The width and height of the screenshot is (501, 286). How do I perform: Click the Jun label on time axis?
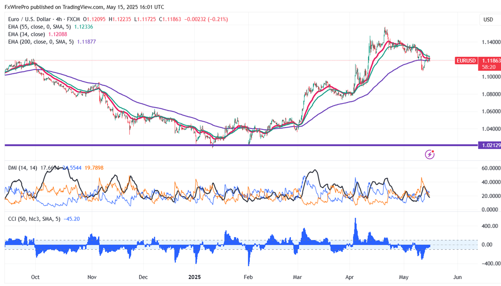click(x=457, y=277)
